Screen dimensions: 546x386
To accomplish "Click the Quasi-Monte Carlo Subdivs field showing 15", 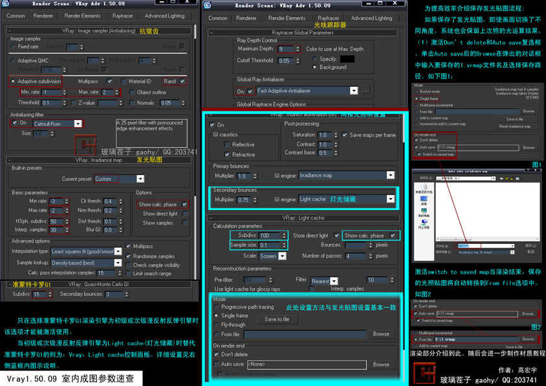I will tap(40, 295).
